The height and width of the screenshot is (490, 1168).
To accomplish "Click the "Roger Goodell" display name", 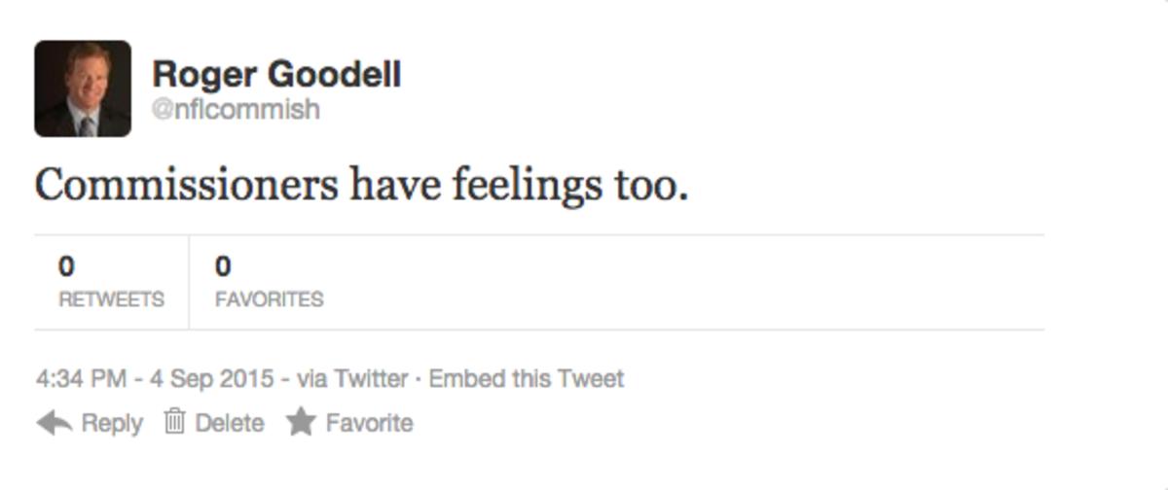I will point(276,74).
